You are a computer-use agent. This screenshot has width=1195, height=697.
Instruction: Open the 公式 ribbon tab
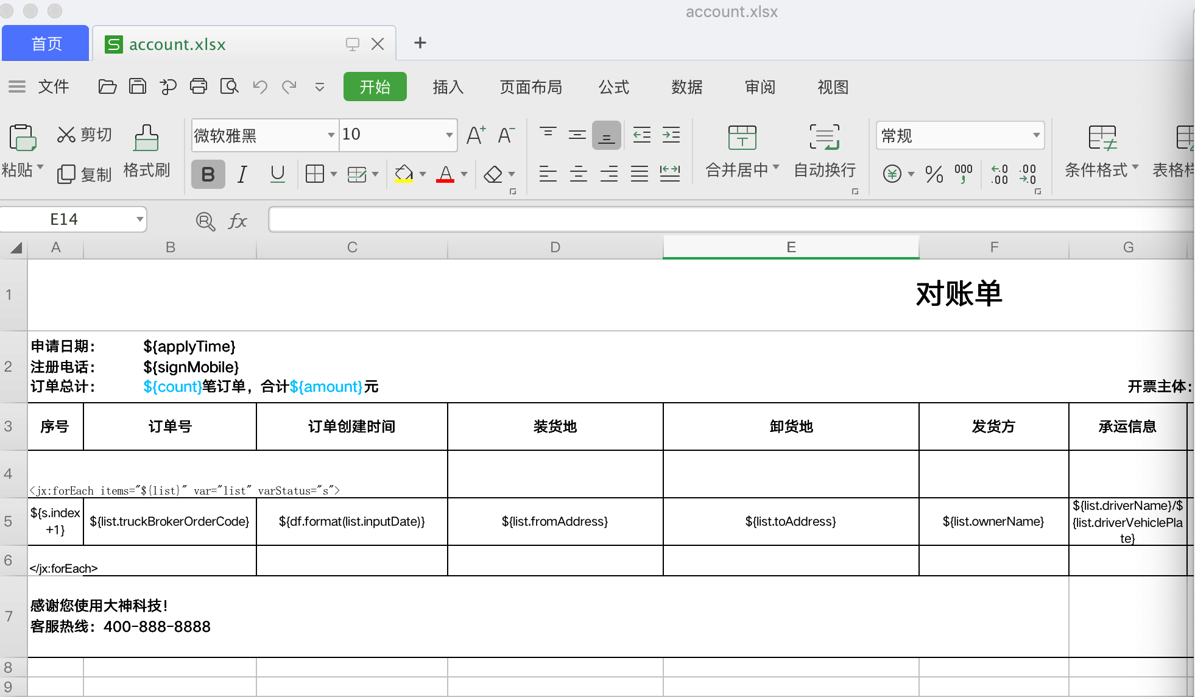point(613,87)
